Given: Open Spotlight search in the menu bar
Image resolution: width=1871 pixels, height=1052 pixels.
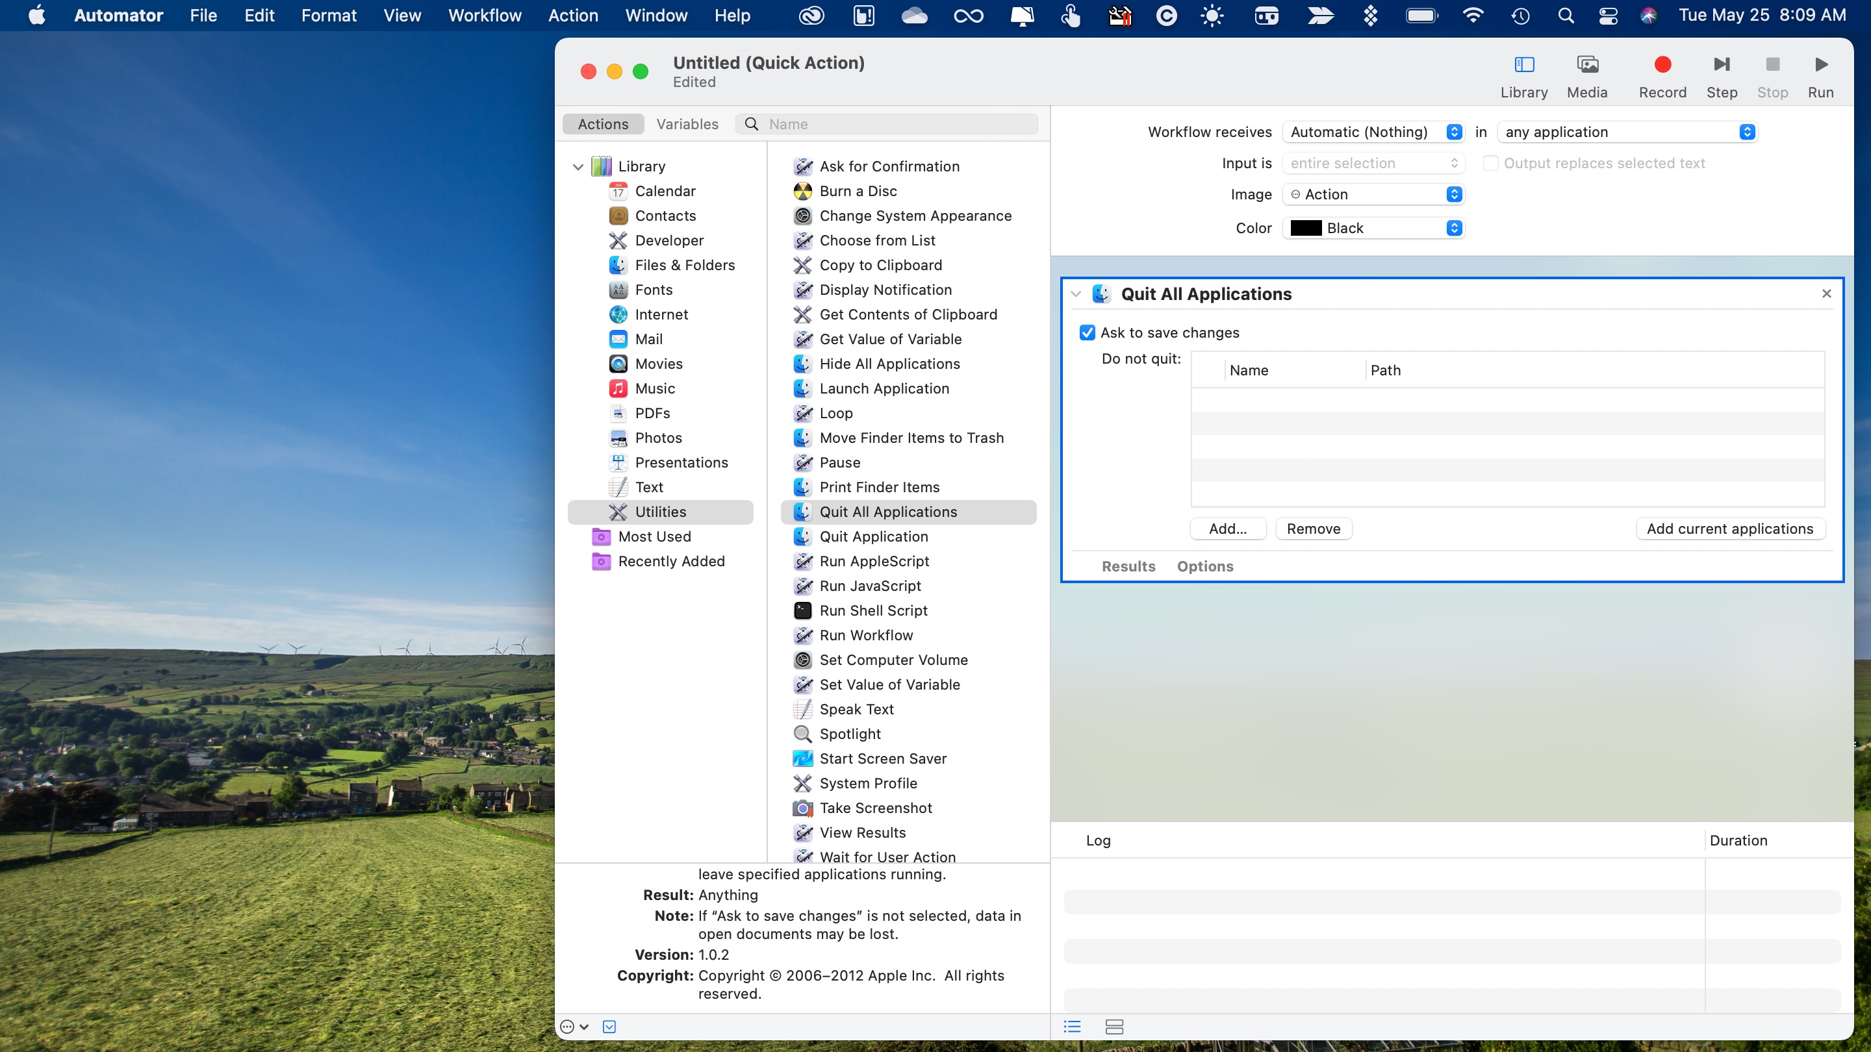Looking at the screenshot, I should 1566,15.
